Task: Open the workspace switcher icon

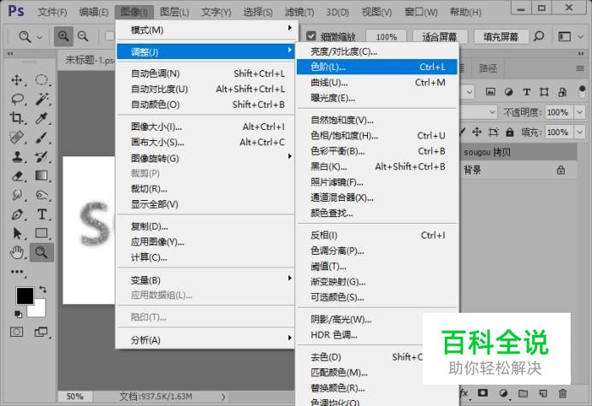Action: click(565, 37)
